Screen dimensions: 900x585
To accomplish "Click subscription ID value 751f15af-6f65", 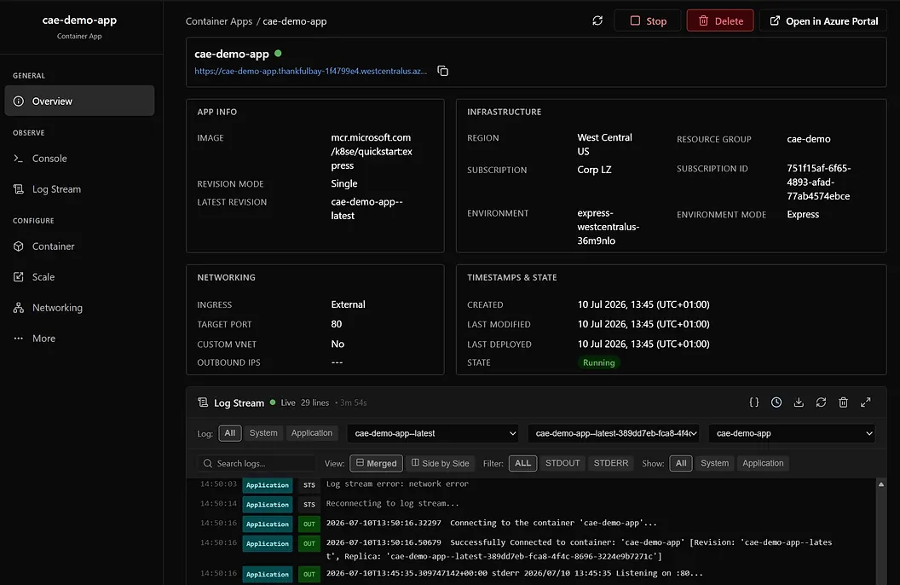I will tap(818, 182).
